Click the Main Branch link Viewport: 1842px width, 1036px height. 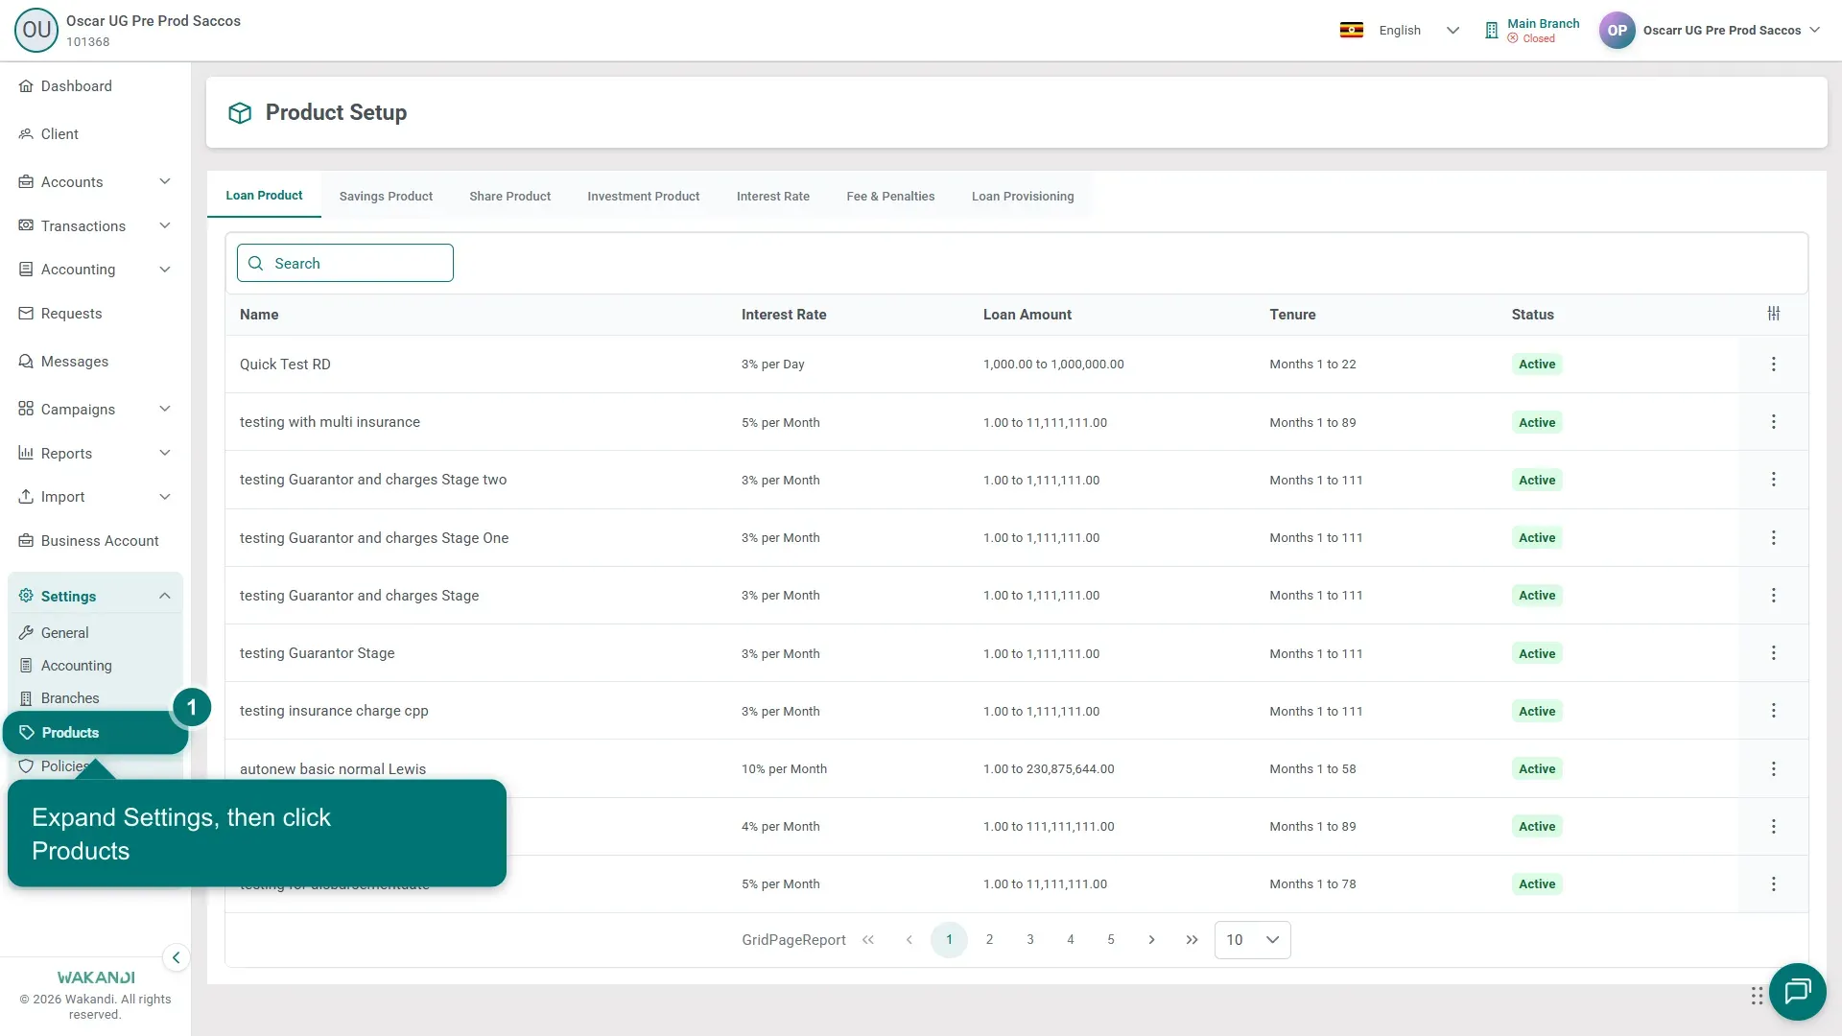[1543, 23]
